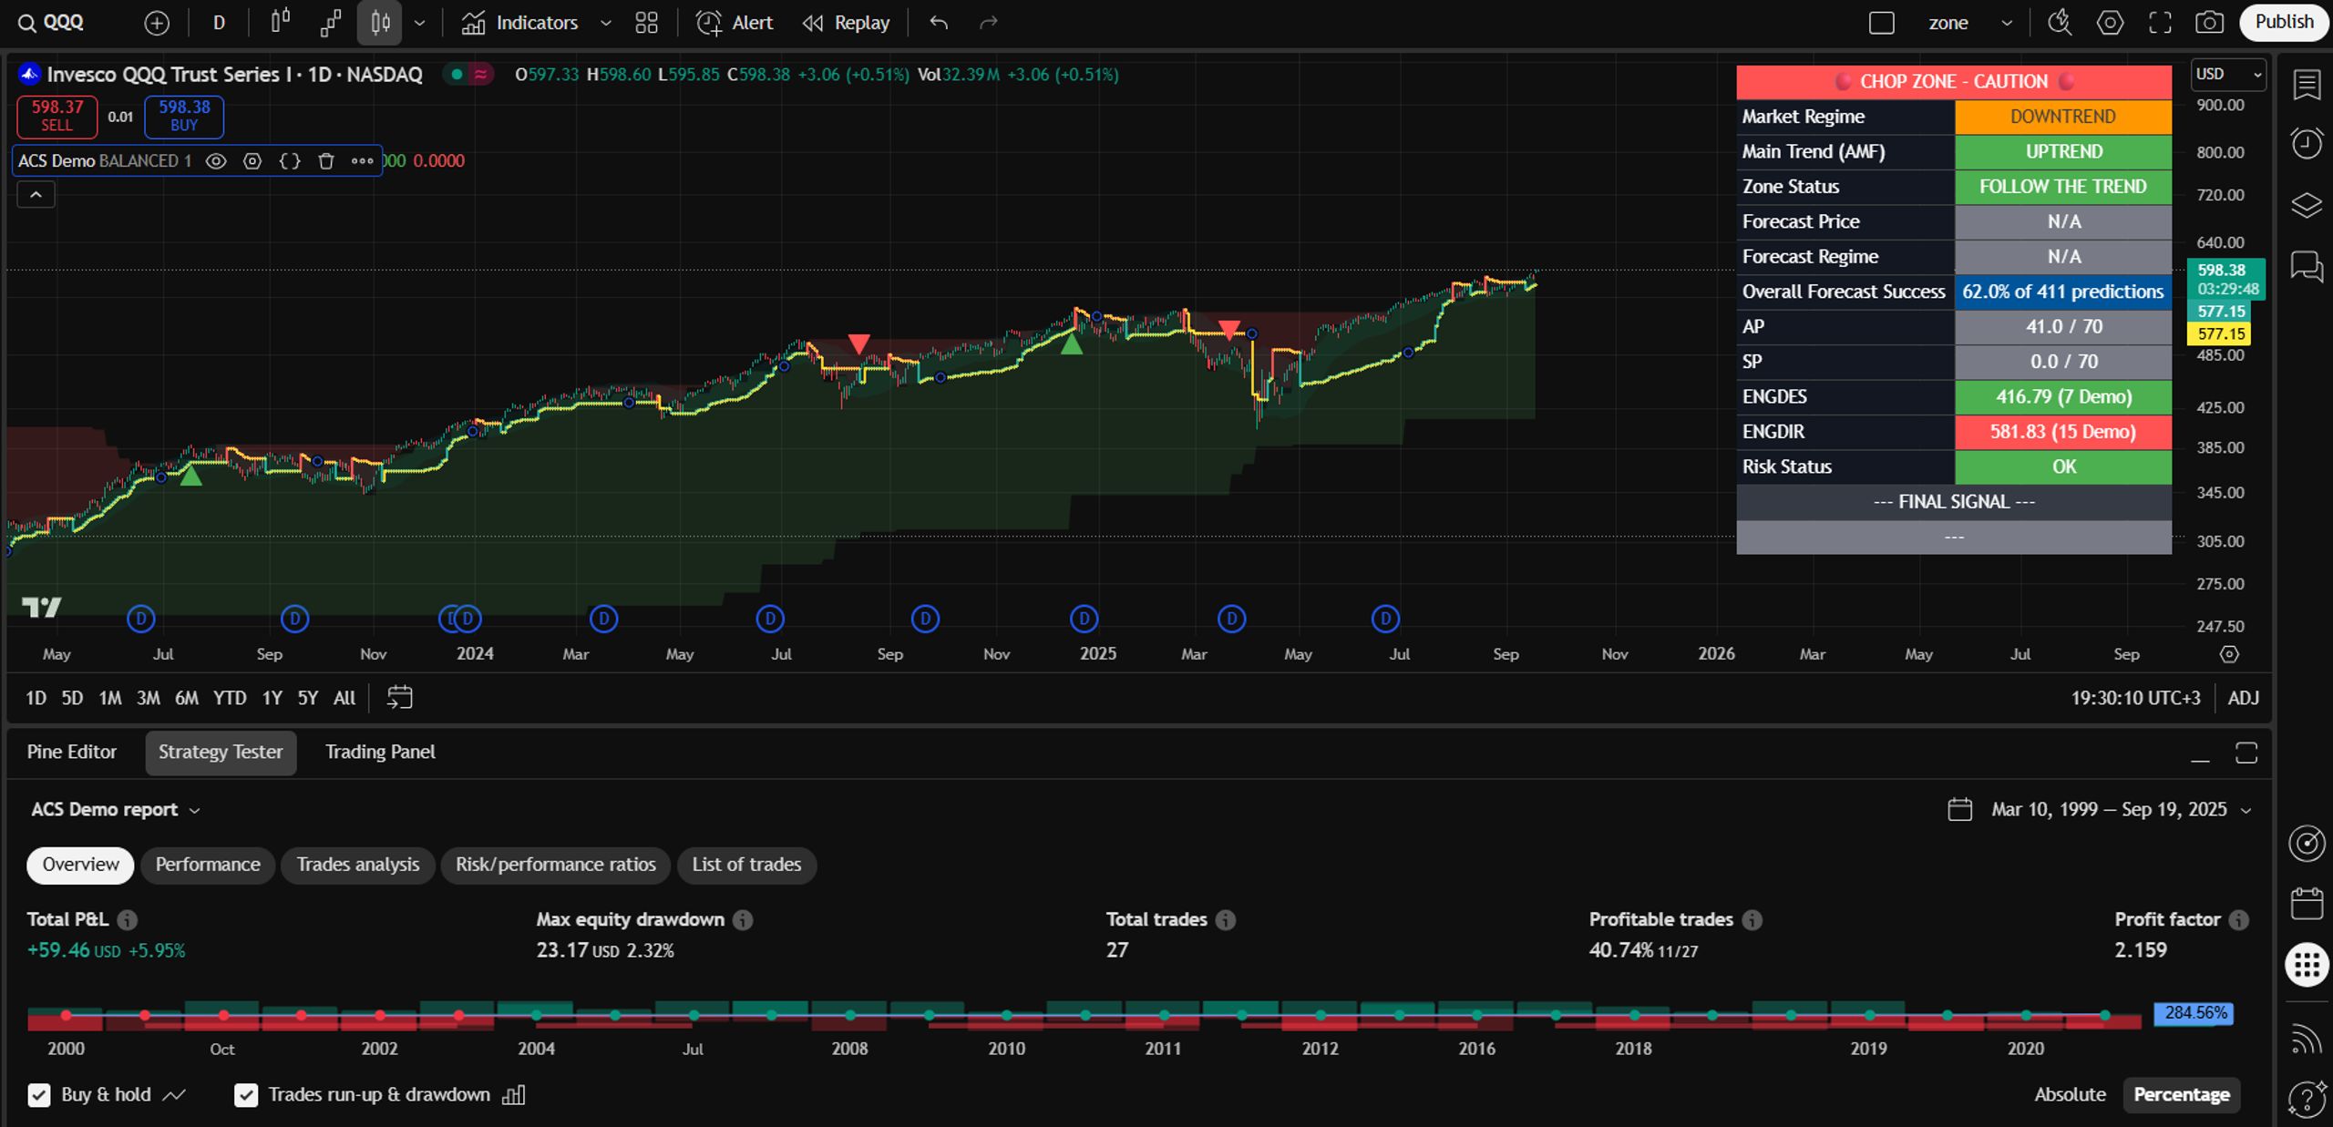2333x1127 pixels.
Task: Select the 5D time range
Action: click(72, 698)
